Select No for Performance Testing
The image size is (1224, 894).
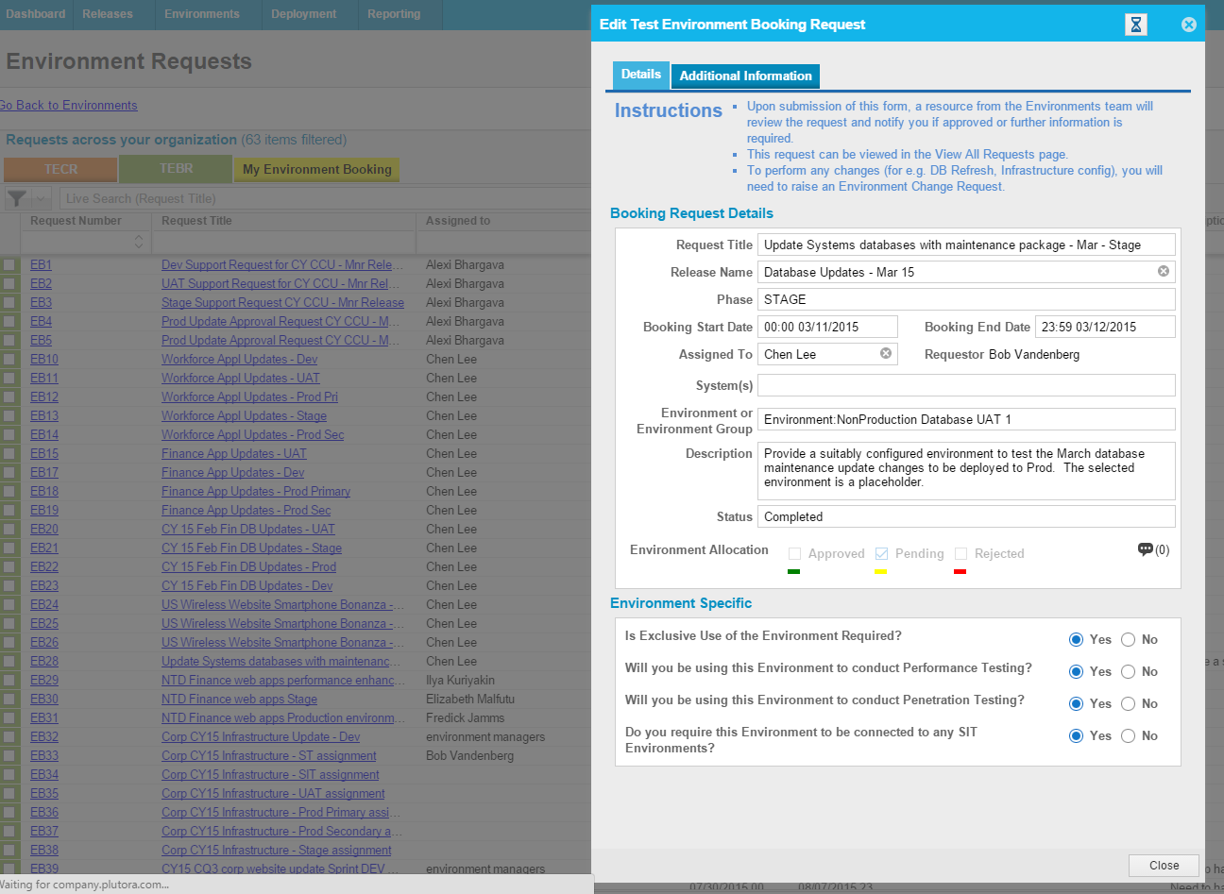pos(1128,672)
